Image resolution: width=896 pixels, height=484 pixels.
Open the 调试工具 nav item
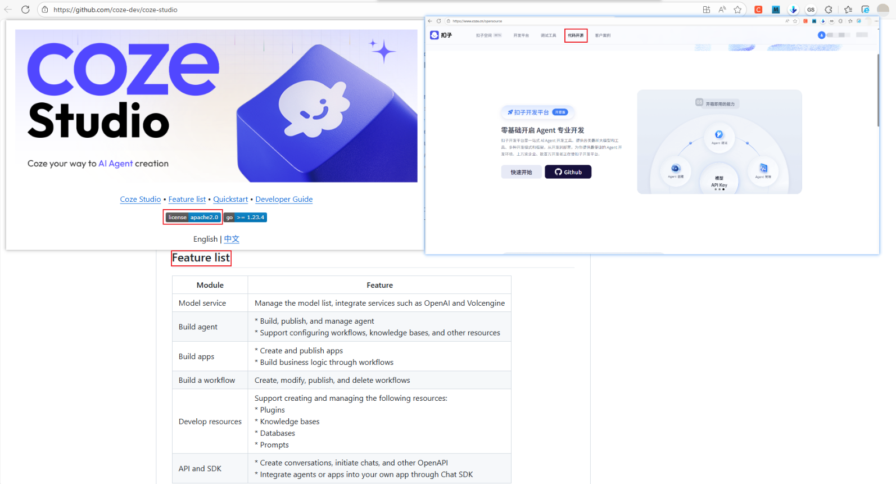(x=548, y=35)
